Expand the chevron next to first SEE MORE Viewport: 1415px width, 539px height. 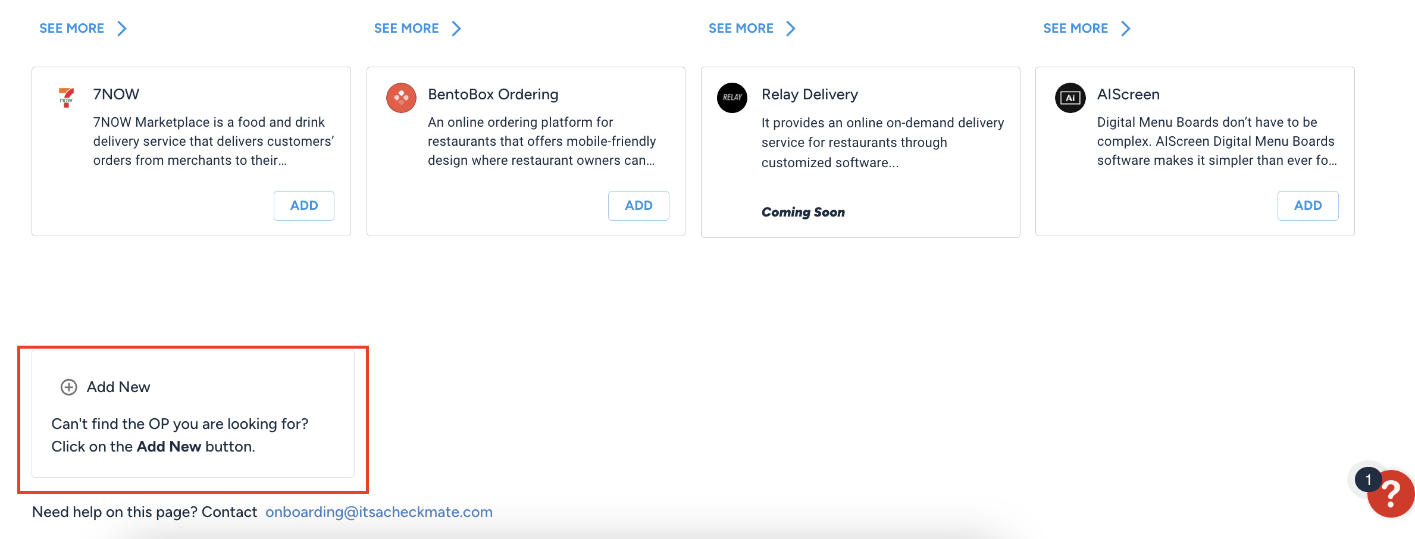(x=121, y=27)
